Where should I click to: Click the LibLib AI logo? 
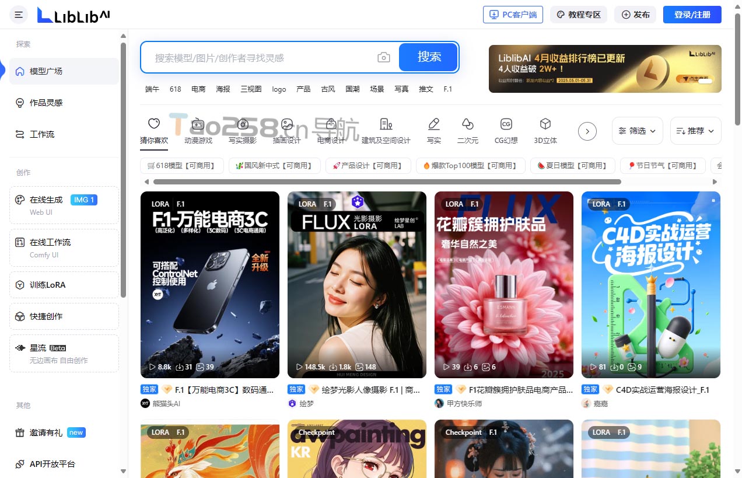click(73, 15)
